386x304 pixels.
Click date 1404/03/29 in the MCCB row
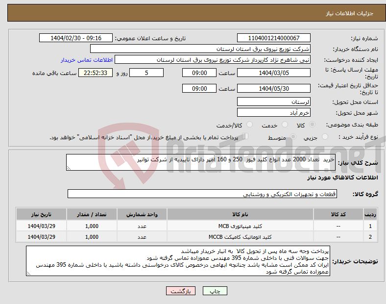(x=41, y=237)
